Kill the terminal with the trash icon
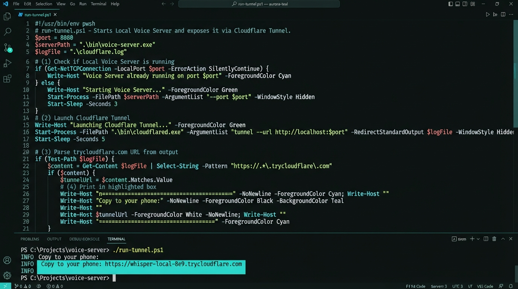Viewport: 518px width, 289px height. [x=494, y=239]
